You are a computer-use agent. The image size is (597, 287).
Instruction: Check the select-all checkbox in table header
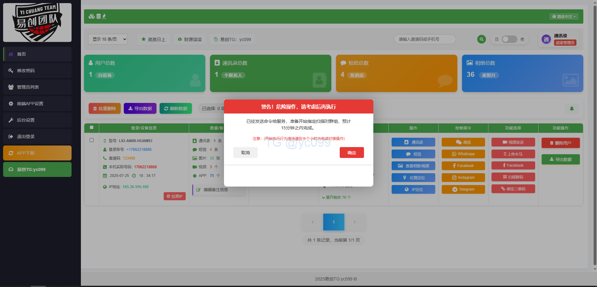pos(91,127)
